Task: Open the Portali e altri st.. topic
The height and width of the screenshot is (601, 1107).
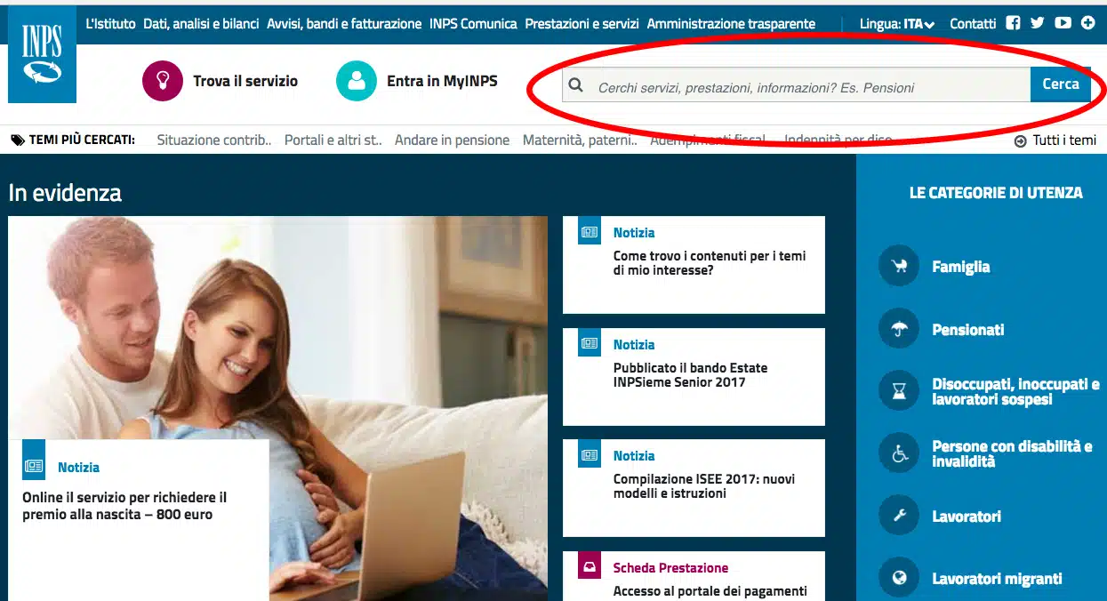Action: 333,140
